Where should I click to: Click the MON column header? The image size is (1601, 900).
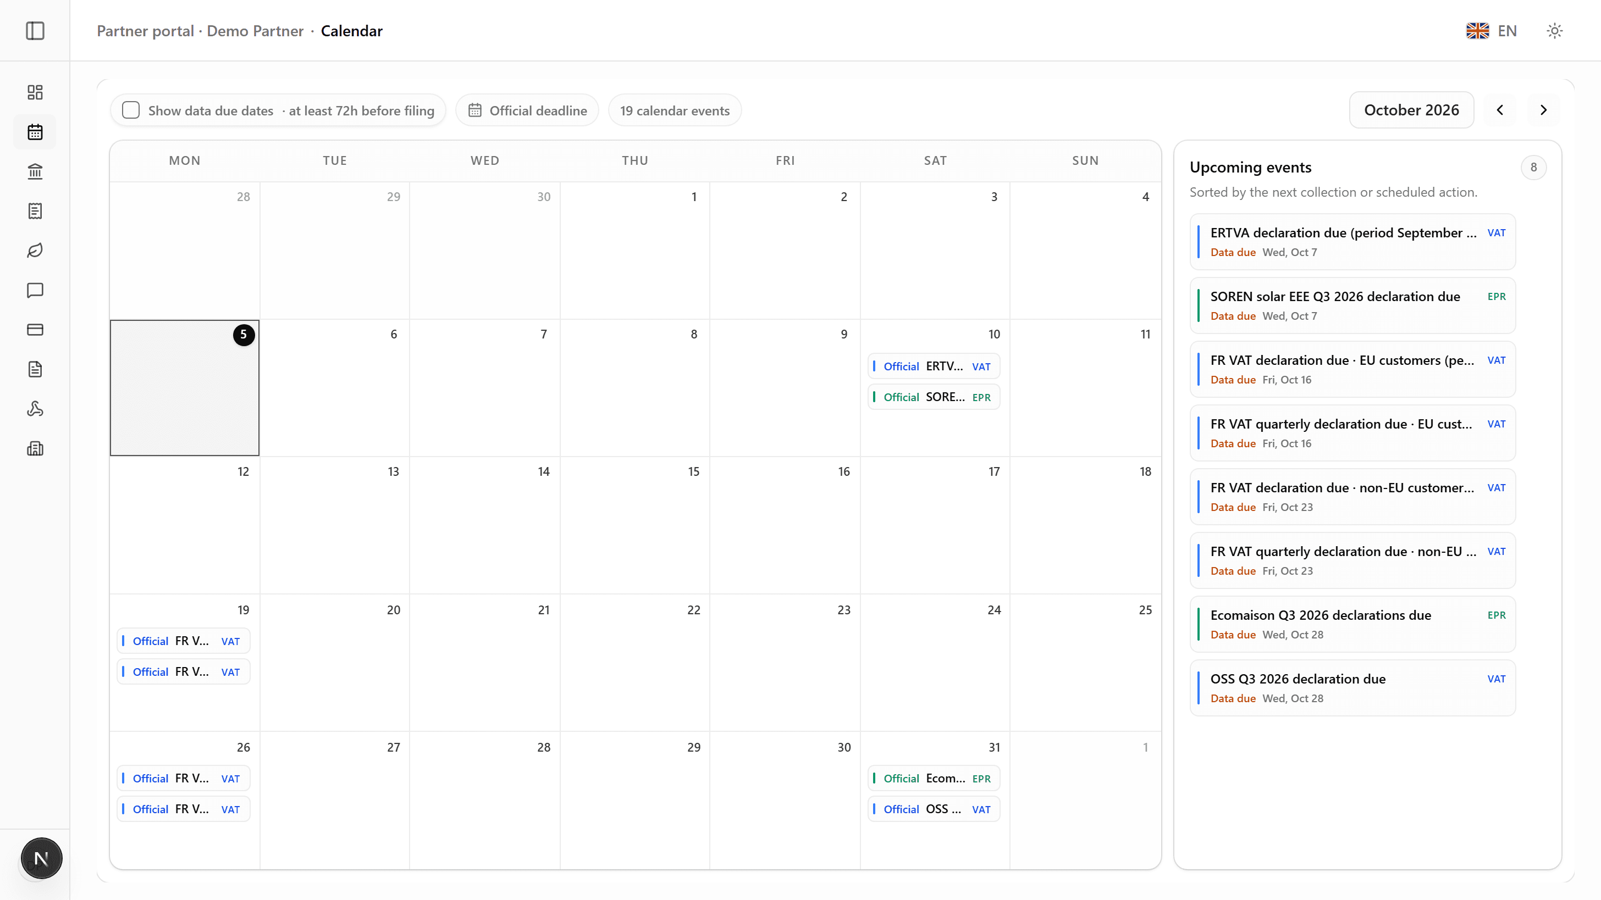coord(185,160)
